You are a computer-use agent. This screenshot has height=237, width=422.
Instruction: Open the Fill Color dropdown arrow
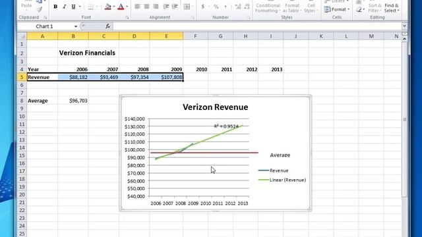(114, 7)
